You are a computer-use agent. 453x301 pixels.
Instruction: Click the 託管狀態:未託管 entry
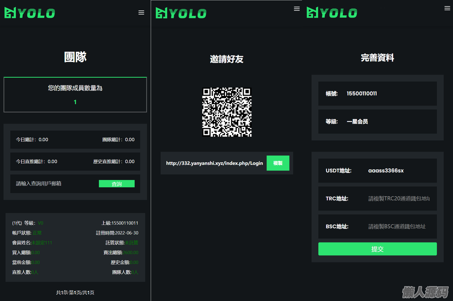tap(122, 243)
